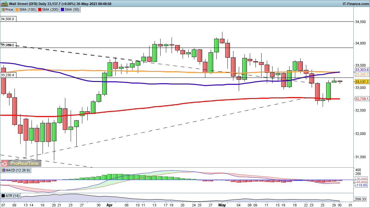Image resolution: width=370 pixels, height=208 pixels.
Task: Click the MACD multicolor legend icon
Action: tap(3, 170)
